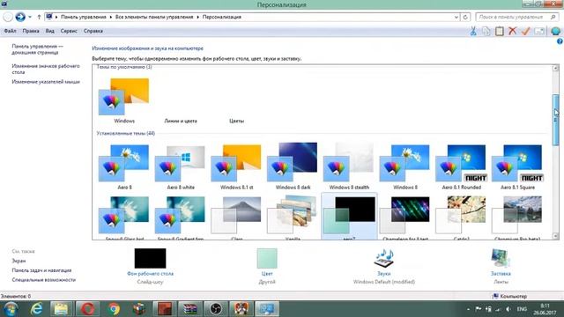564x317 pixels.
Task: Open the Справка menu
Action: tap(93, 31)
